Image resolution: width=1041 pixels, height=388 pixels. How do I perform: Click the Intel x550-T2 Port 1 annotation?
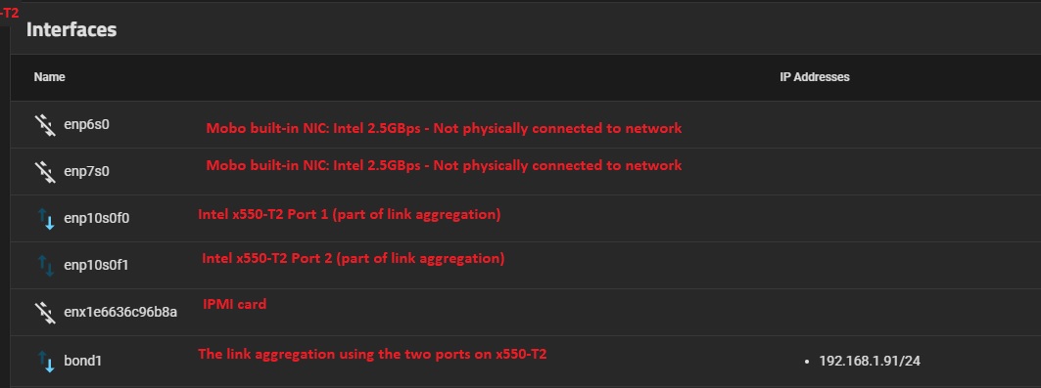pos(350,215)
